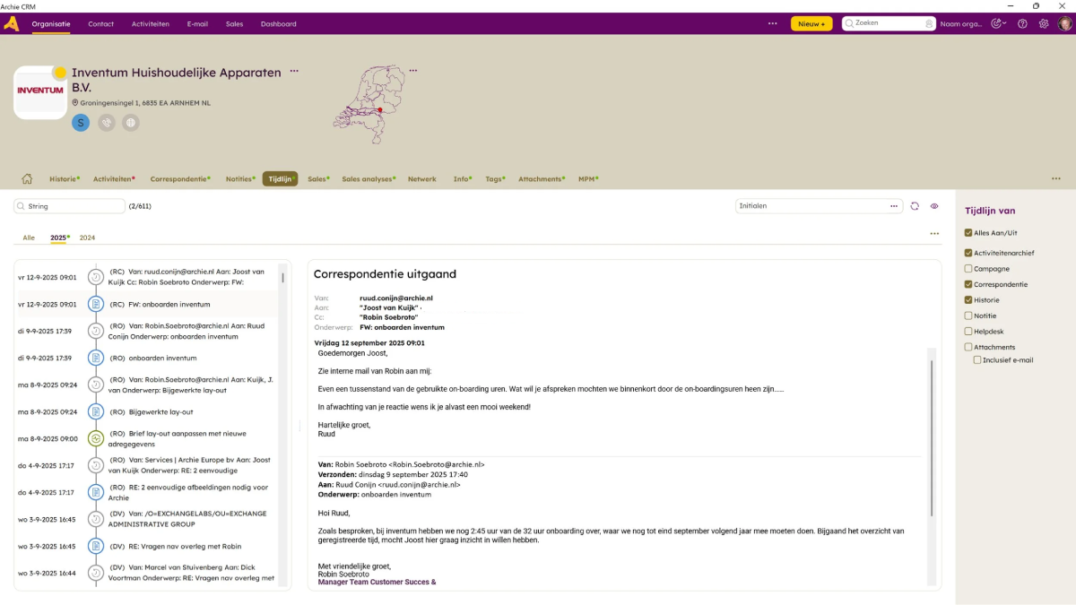
Task: Switch to the Sales analyses tab
Action: (x=369, y=179)
